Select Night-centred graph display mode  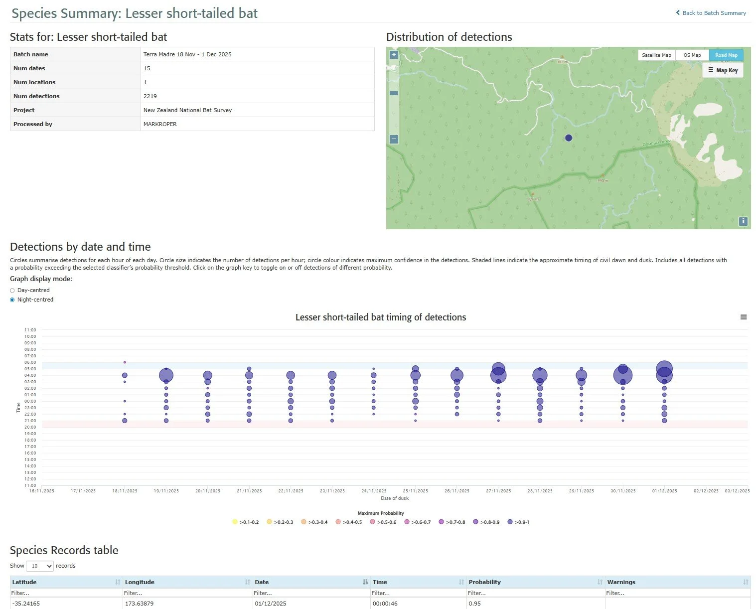click(x=12, y=300)
